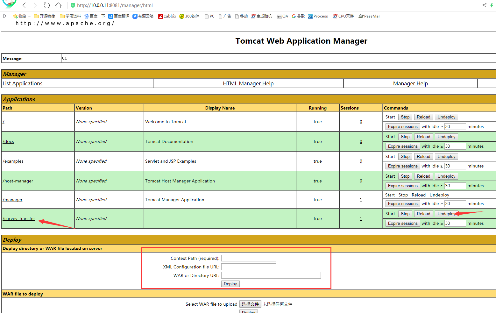Open the HTML Manager Help link
This screenshot has height=313, width=496.
click(248, 83)
